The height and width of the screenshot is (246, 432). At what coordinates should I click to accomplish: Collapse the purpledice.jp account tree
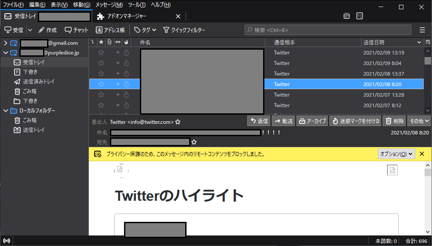point(5,53)
